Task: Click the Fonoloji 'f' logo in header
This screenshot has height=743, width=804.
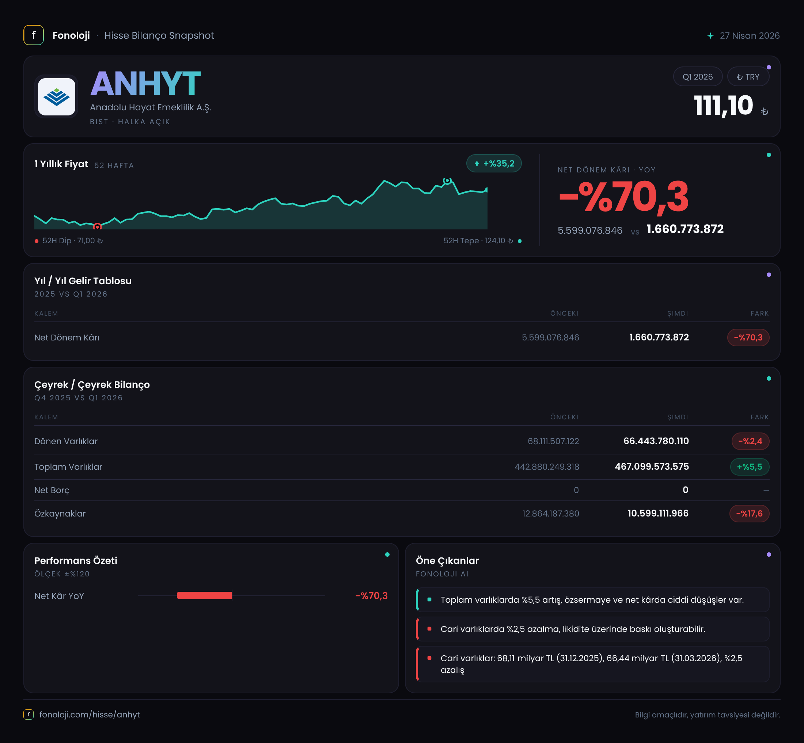Action: pyautogui.click(x=33, y=35)
